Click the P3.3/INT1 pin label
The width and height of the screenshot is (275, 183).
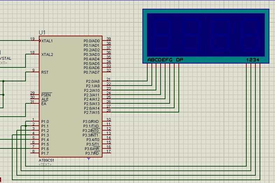point(91,135)
